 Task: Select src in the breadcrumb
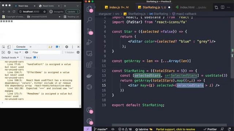click(117, 14)
